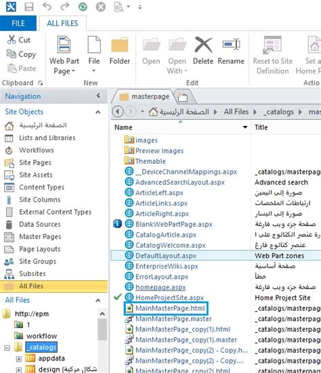Viewport: 321px width, 373px height.
Task: Open Site Assets
Action: coord(36,175)
